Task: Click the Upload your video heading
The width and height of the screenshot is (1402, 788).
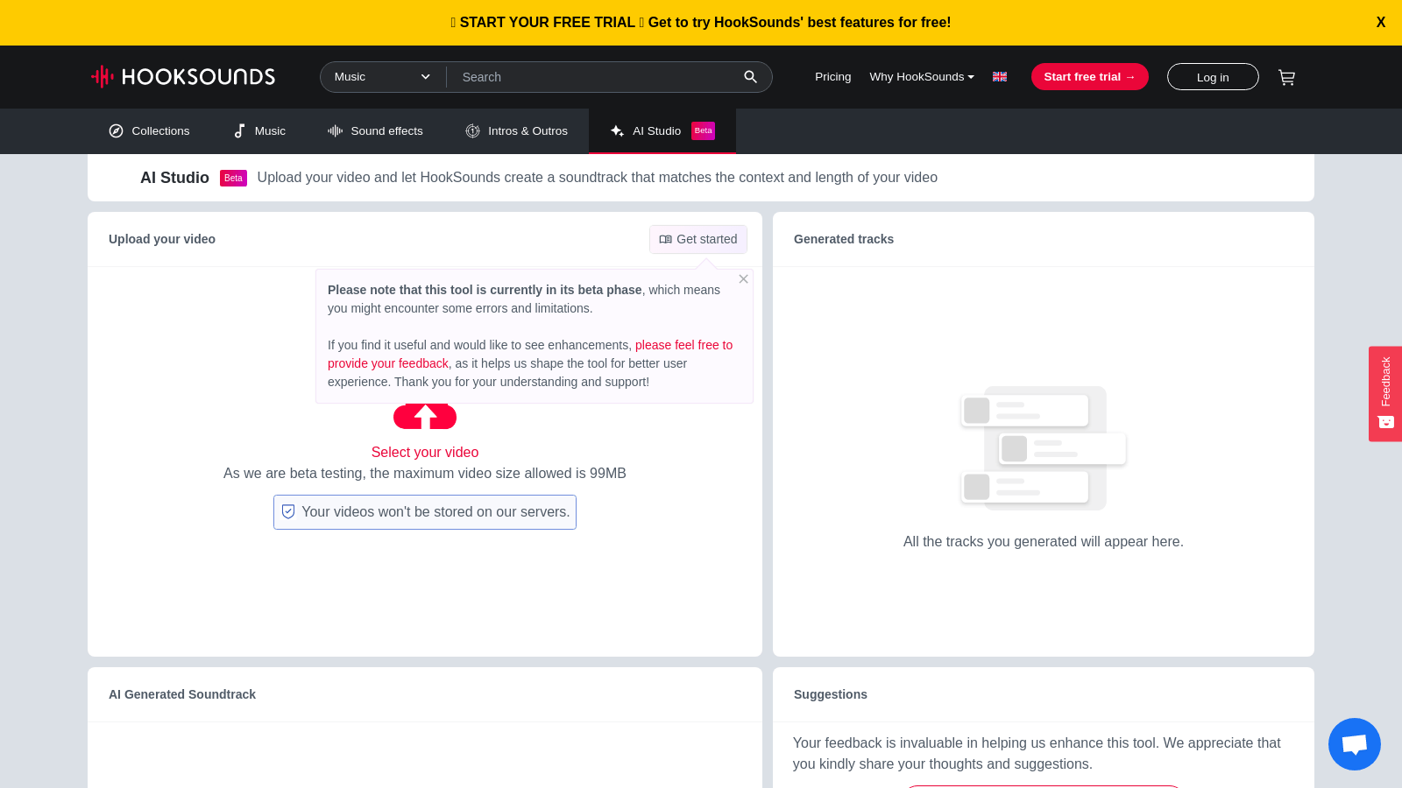Action: tap(162, 239)
